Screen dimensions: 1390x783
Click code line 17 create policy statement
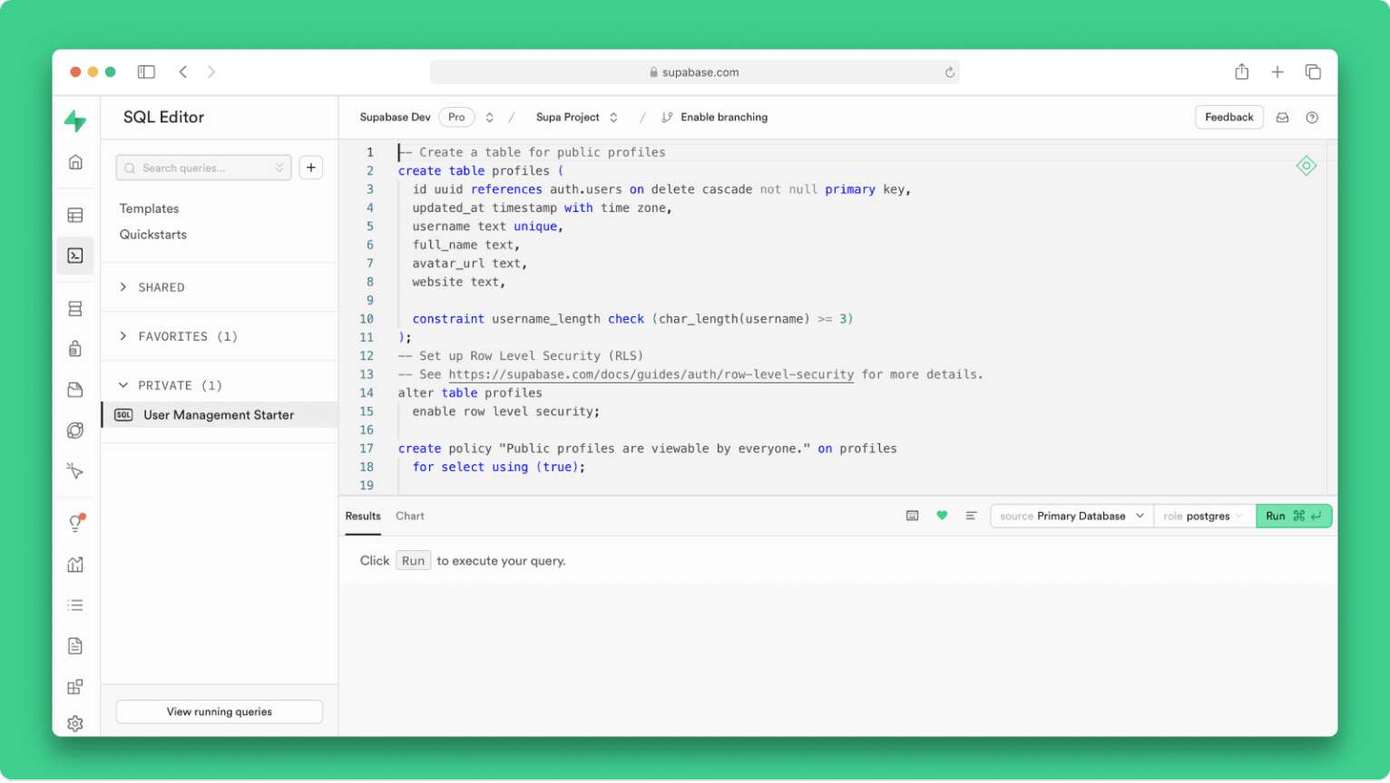(648, 449)
